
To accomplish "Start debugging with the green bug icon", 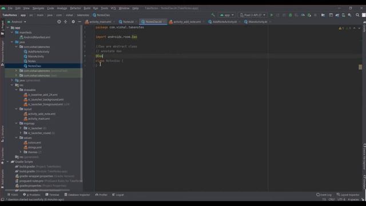I will (291, 15).
